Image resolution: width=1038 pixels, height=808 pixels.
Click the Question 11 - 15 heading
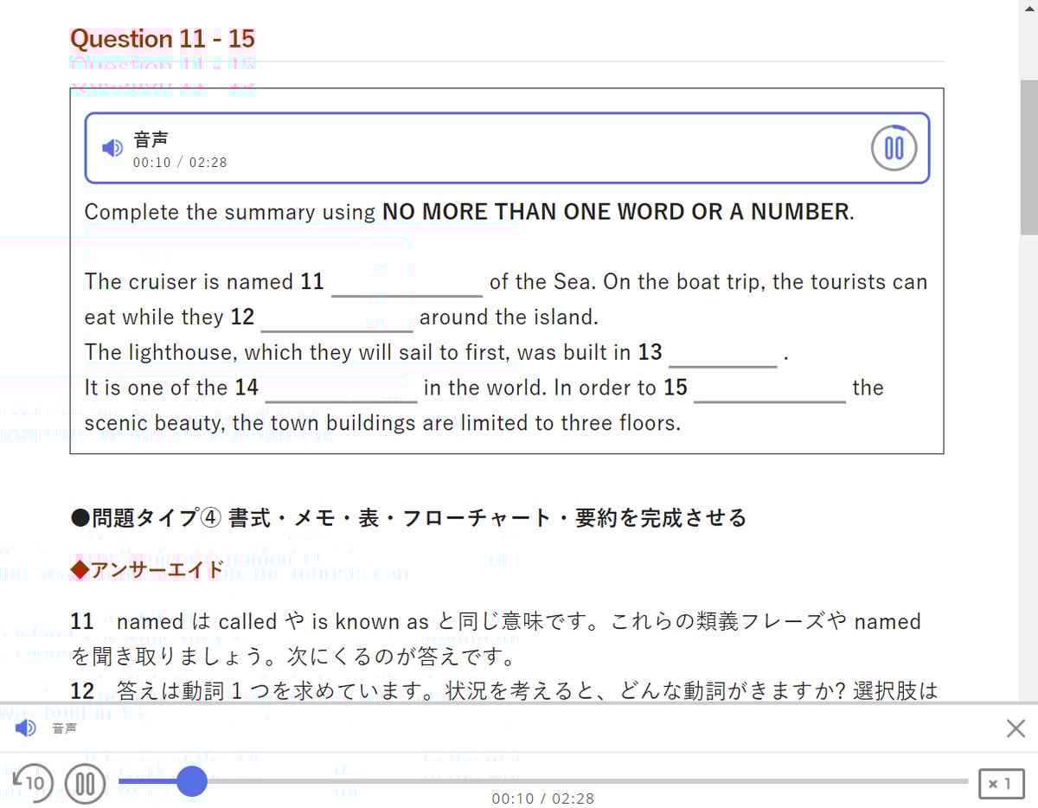coord(163,39)
